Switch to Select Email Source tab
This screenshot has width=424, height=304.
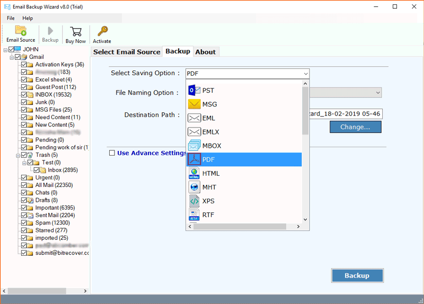127,52
